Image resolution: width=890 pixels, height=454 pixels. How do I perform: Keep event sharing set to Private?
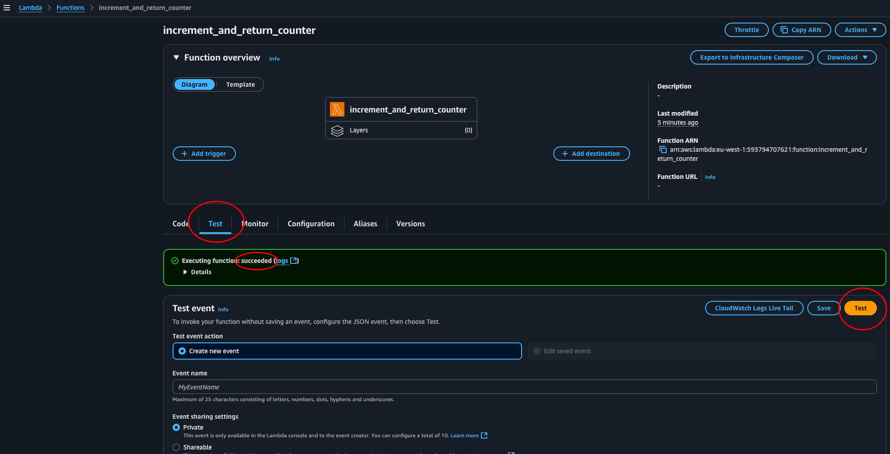coord(176,427)
